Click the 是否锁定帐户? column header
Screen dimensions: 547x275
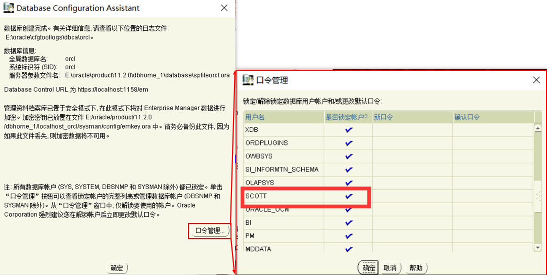347,117
